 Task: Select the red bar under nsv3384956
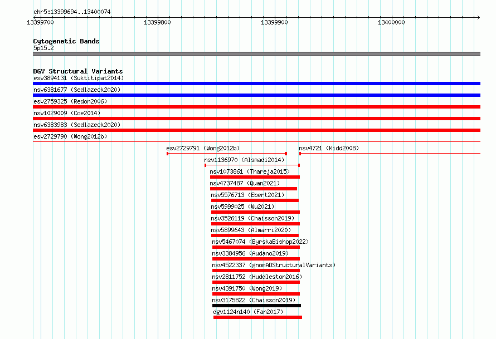(x=256, y=259)
